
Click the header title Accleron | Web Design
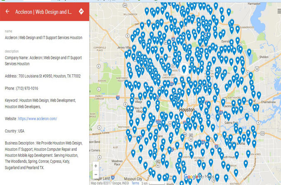tap(43, 12)
